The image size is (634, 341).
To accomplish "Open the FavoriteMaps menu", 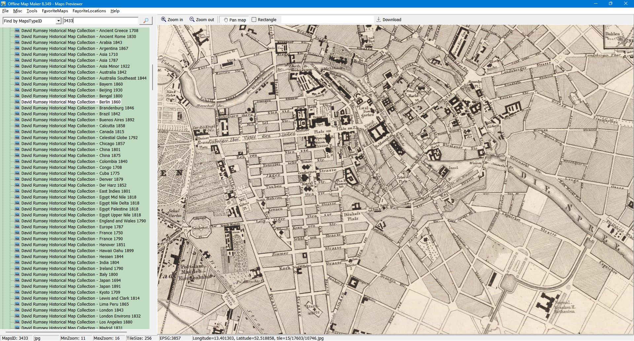I will pos(55,11).
